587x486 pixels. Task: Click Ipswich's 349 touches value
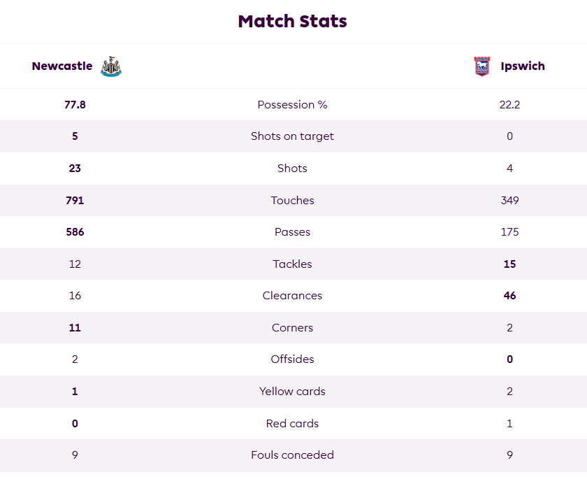tap(509, 201)
